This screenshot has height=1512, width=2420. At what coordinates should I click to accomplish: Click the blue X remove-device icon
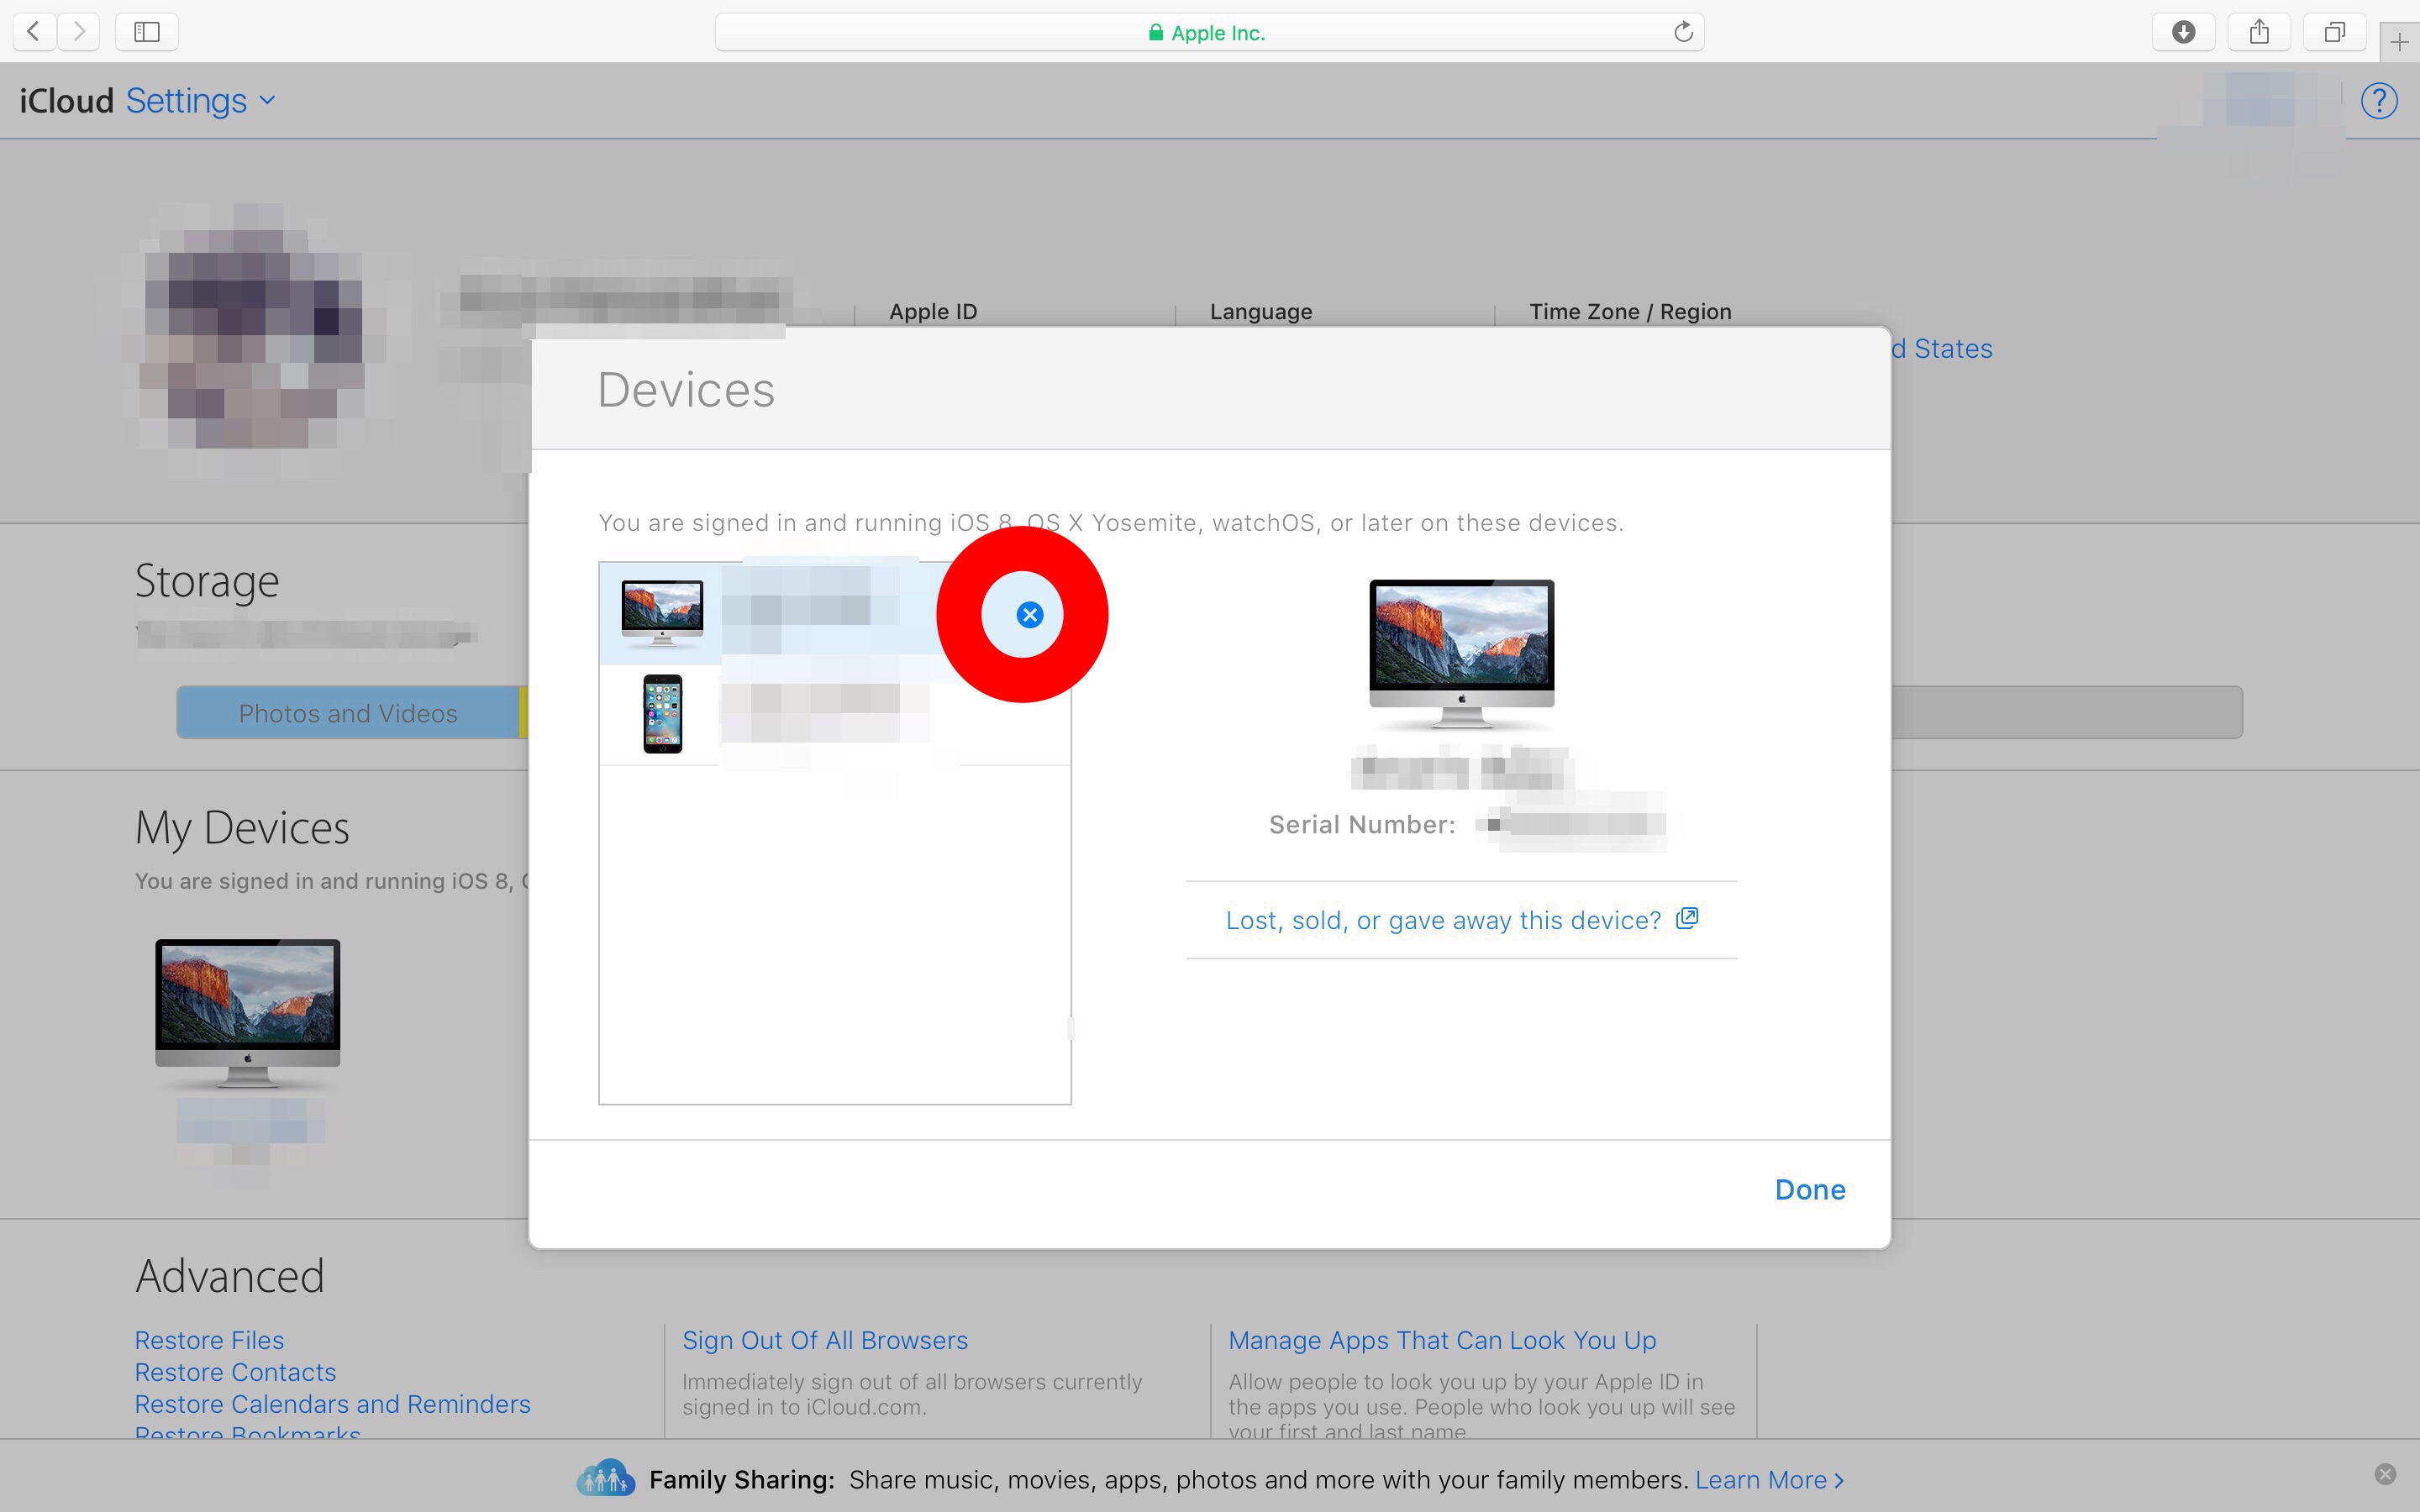1029,615
